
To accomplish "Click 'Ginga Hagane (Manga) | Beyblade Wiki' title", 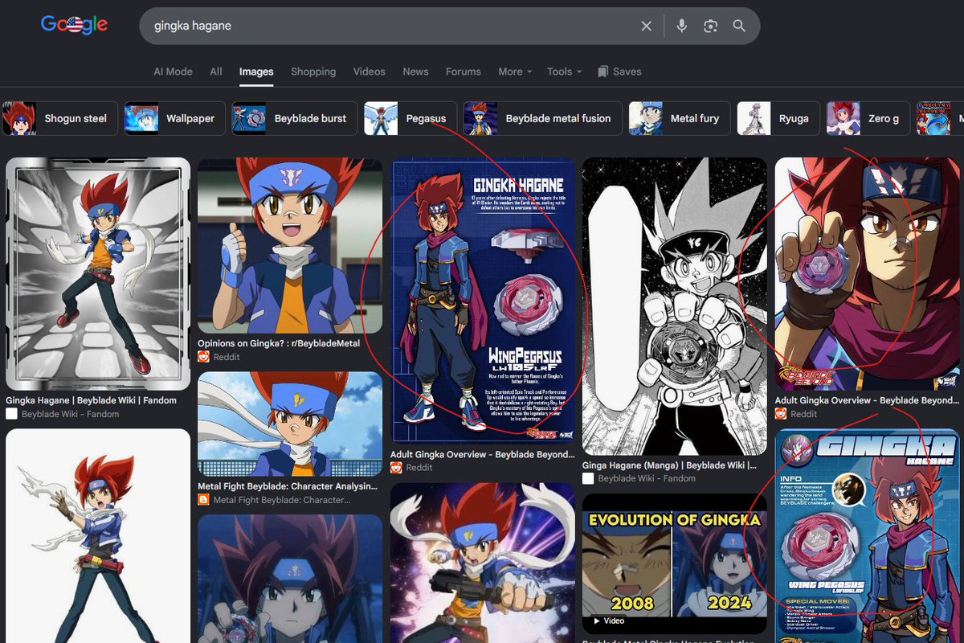I will 669,465.
